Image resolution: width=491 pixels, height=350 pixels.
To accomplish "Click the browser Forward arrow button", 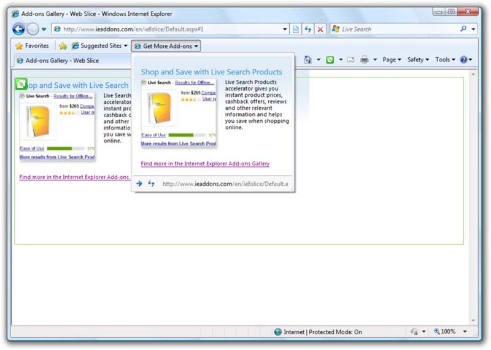I will click(33, 29).
